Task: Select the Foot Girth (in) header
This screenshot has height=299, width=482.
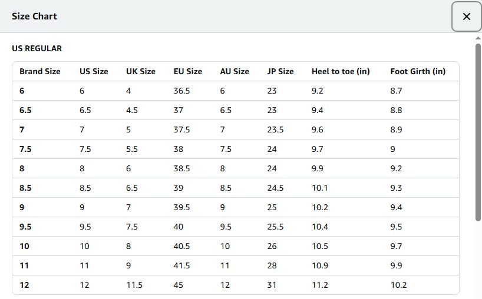Action: pos(418,71)
